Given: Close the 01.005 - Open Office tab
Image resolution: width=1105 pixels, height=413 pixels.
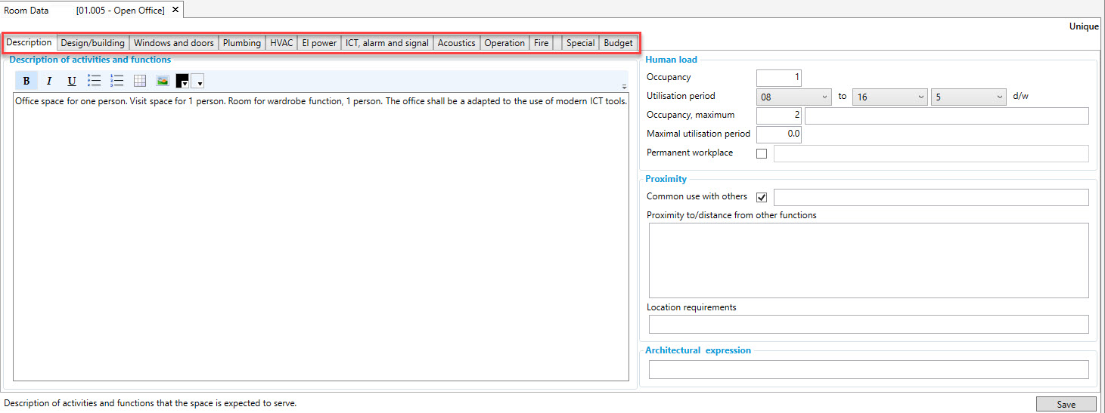Looking at the screenshot, I should [175, 10].
